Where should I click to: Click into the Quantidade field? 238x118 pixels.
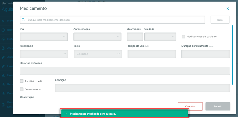click(x=135, y=37)
